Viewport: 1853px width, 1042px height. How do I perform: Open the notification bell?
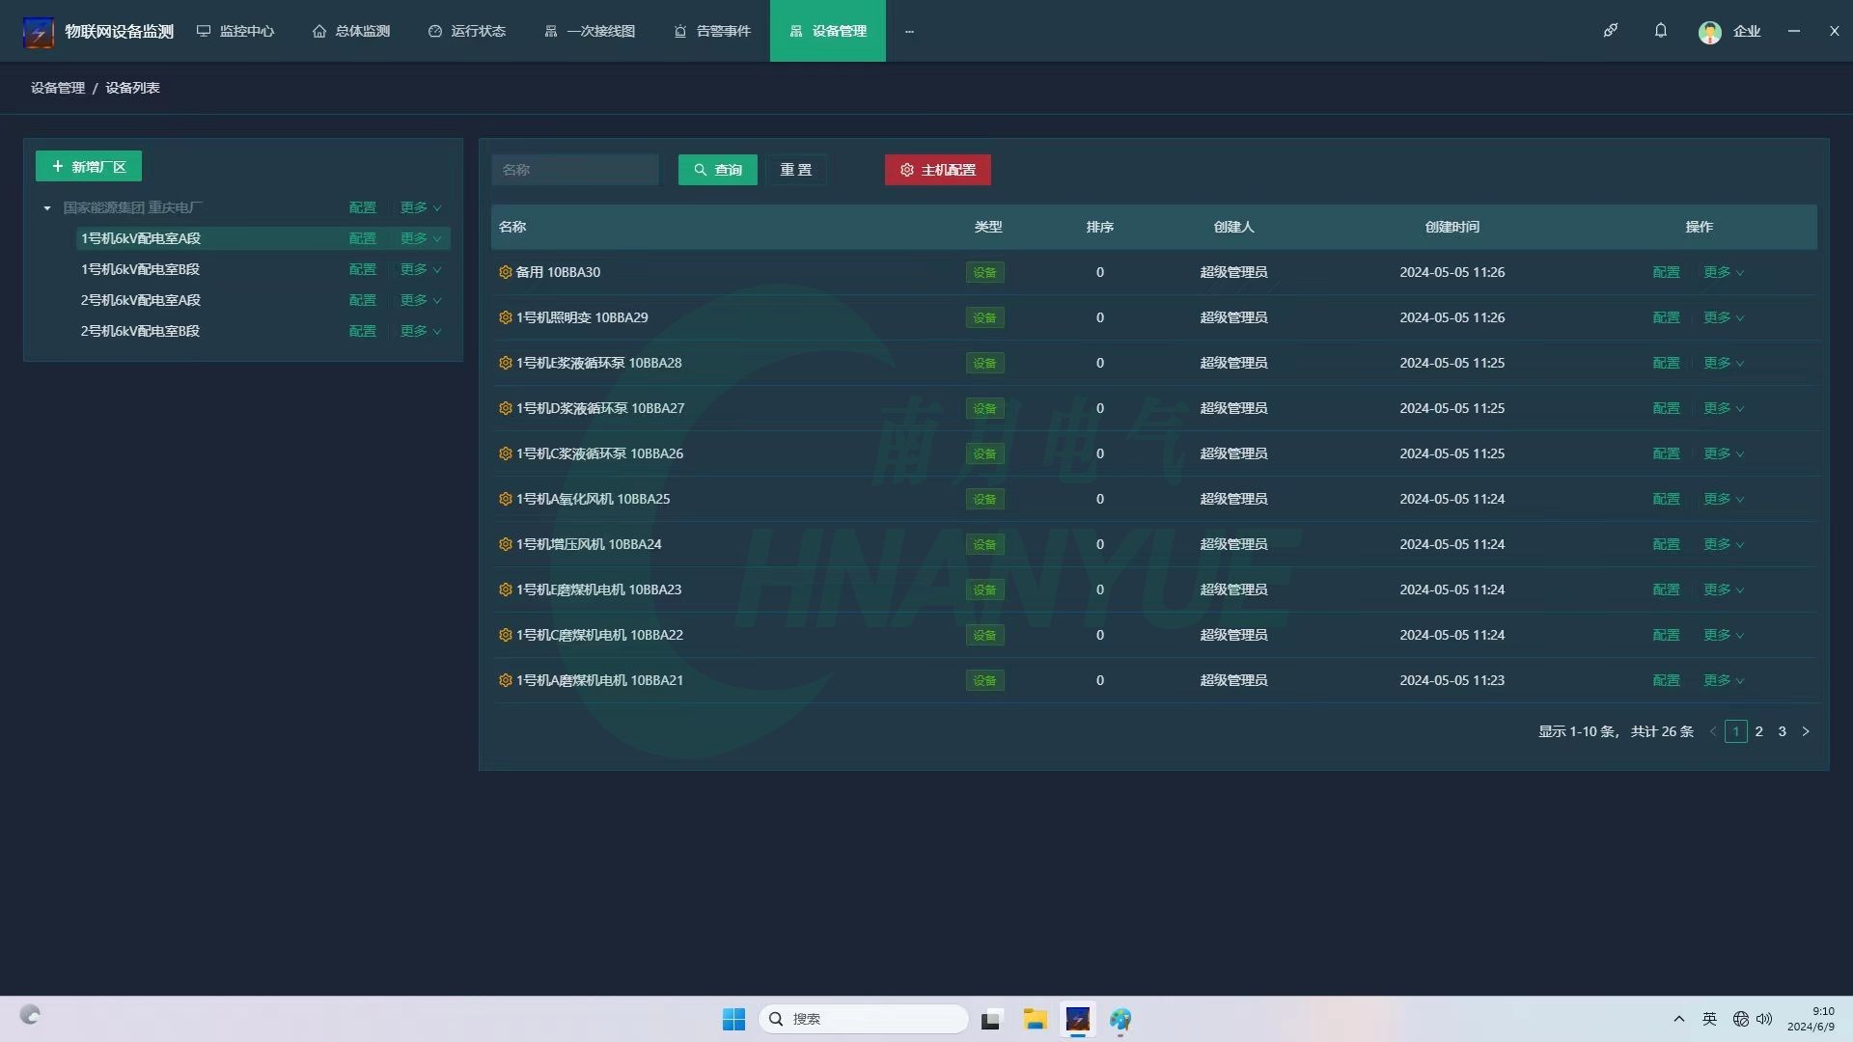1661,31
